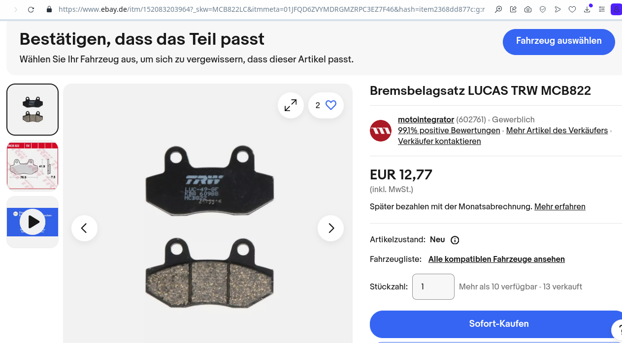Open the Mehr erfahren payment link

coord(560,207)
